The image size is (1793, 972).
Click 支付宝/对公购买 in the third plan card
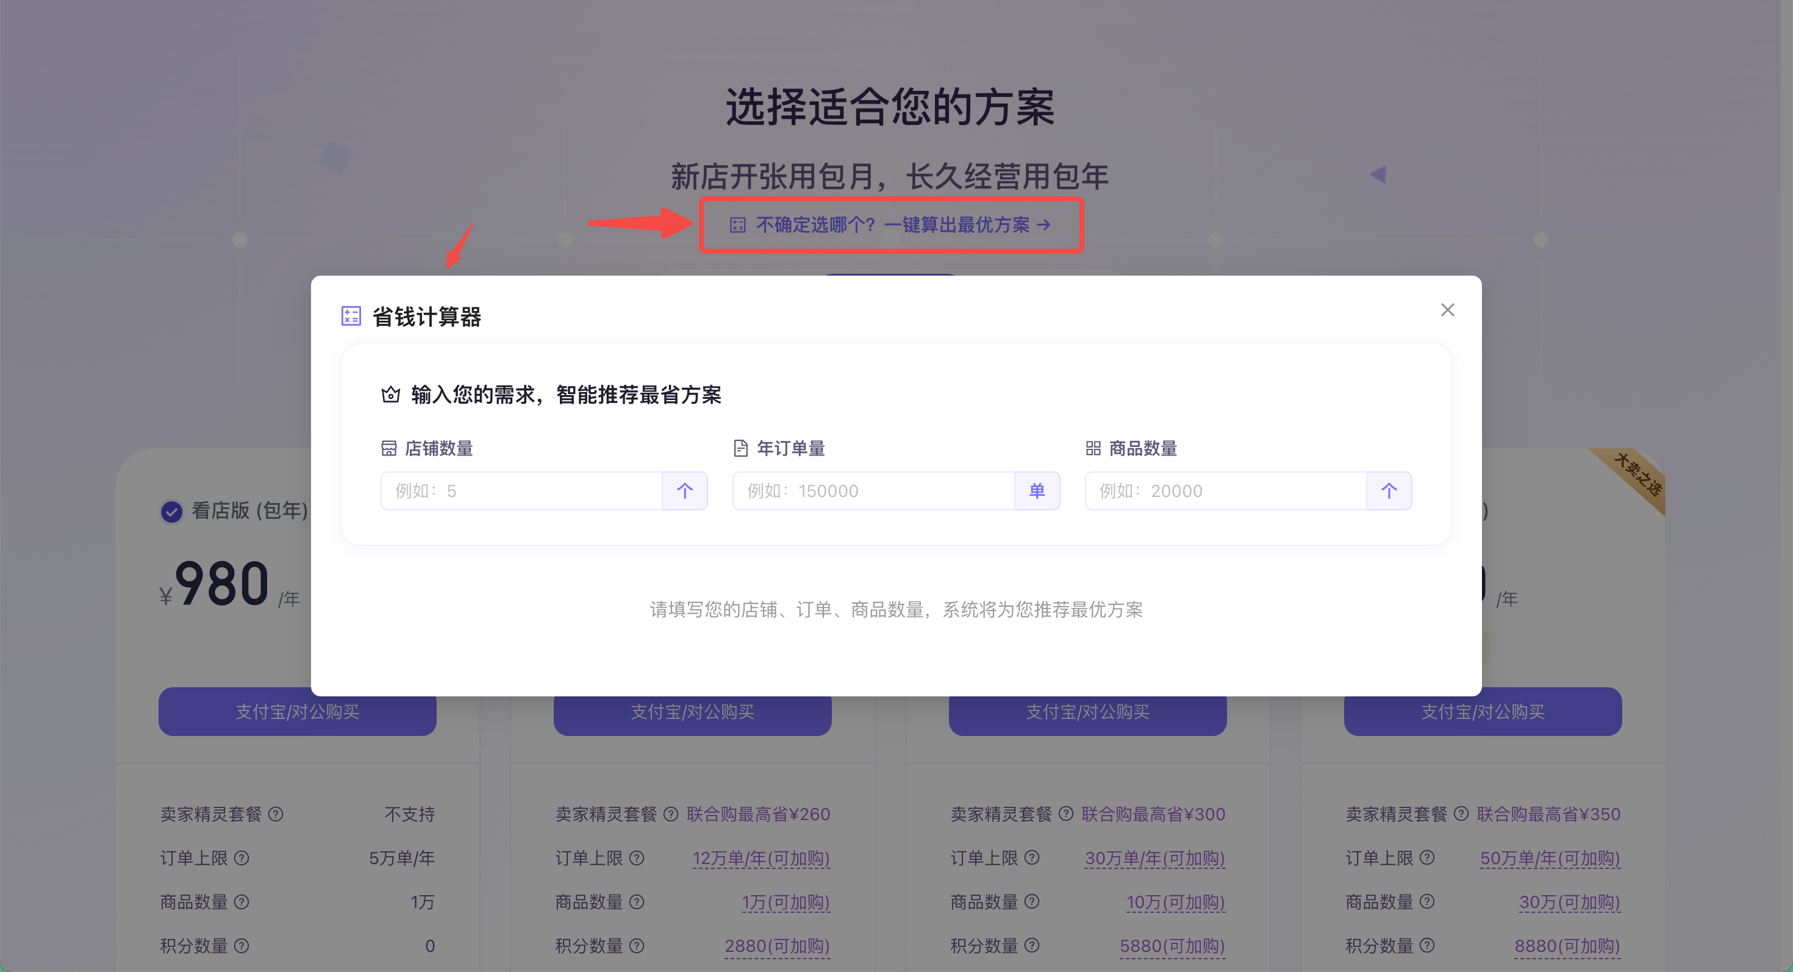tap(1088, 712)
